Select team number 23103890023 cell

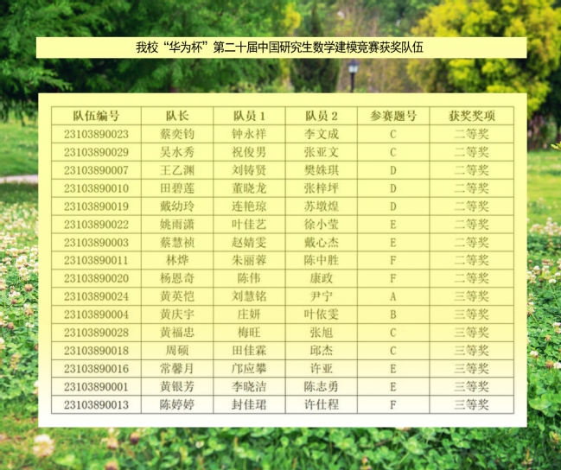(x=96, y=134)
